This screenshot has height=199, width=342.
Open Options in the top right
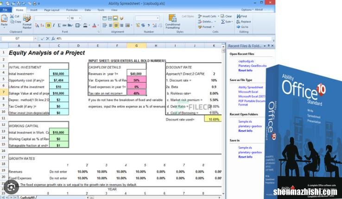tap(247, 10)
